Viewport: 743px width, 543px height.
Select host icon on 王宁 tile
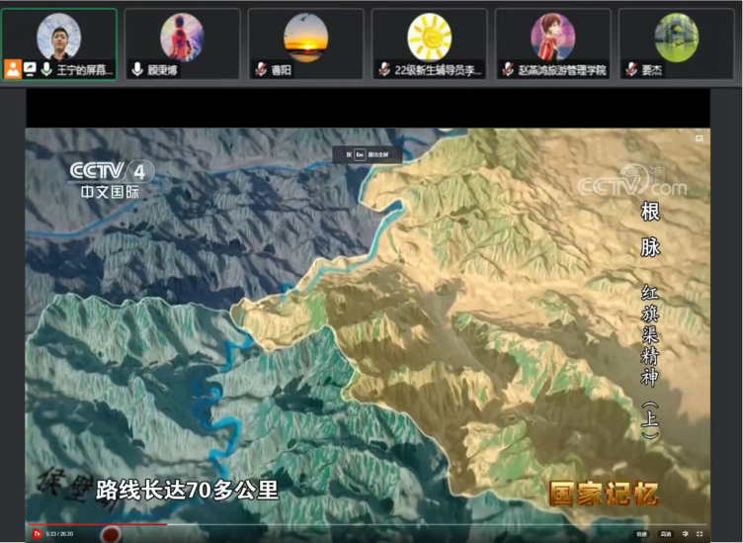[x=13, y=69]
